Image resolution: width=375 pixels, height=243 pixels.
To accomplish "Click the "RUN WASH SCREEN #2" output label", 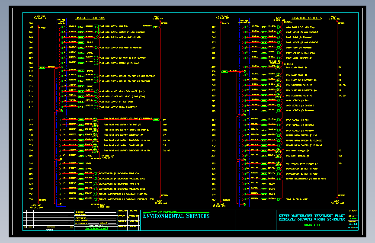I will pyautogui.click(x=298, y=156).
